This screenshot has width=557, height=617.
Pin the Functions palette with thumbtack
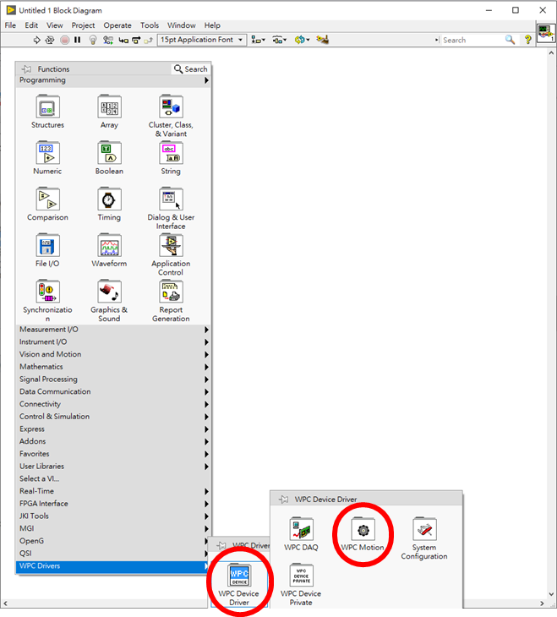point(27,69)
